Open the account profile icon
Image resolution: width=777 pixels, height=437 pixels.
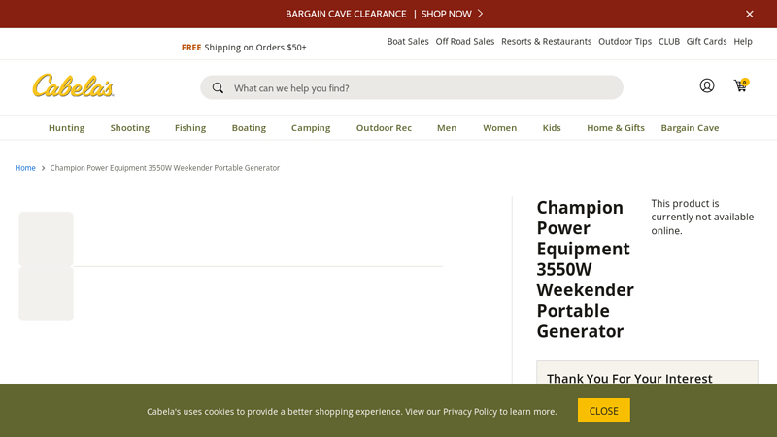[707, 85]
